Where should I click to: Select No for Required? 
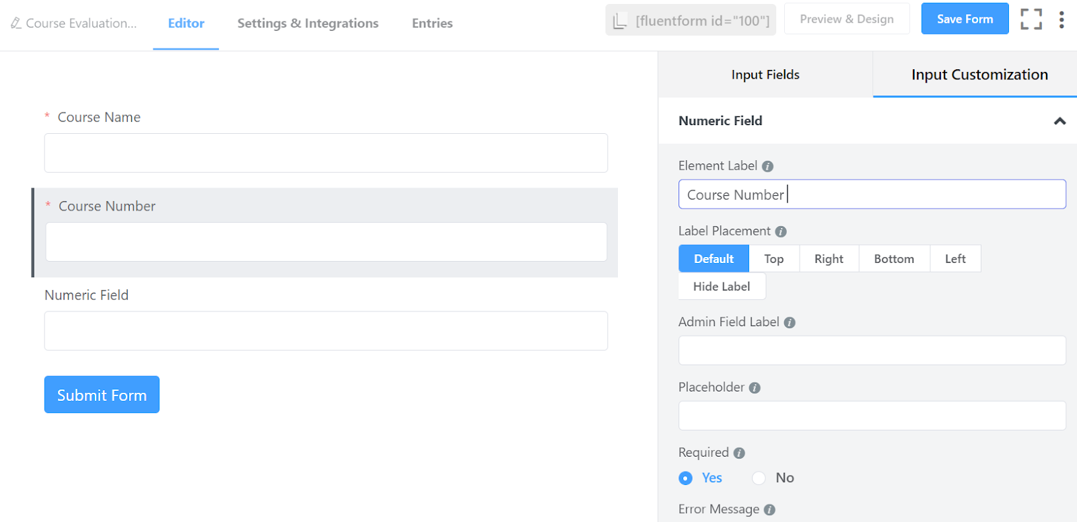(x=773, y=478)
